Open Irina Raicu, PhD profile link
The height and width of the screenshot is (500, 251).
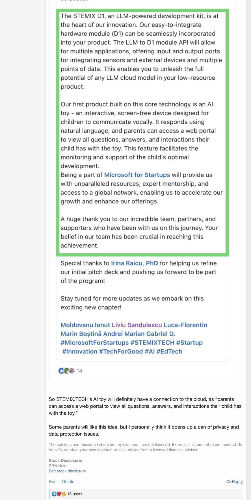(x=134, y=263)
